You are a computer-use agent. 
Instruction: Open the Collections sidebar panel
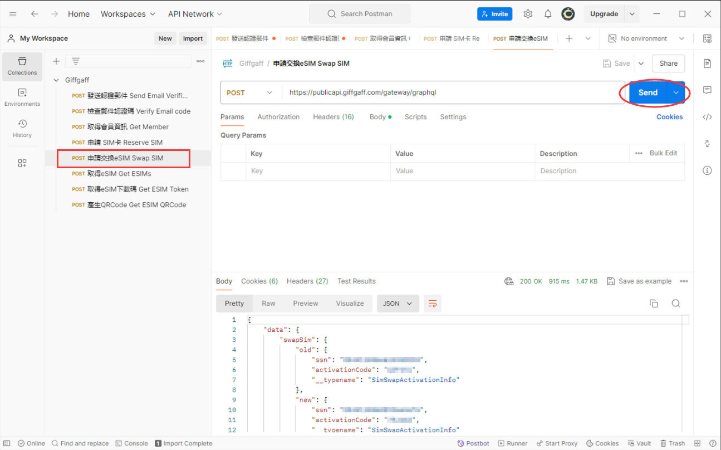click(22, 66)
